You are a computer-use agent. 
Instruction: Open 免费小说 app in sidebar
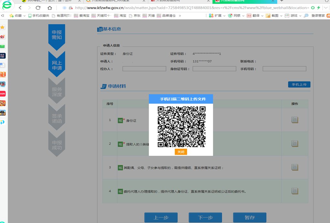pyautogui.click(x=3, y=75)
